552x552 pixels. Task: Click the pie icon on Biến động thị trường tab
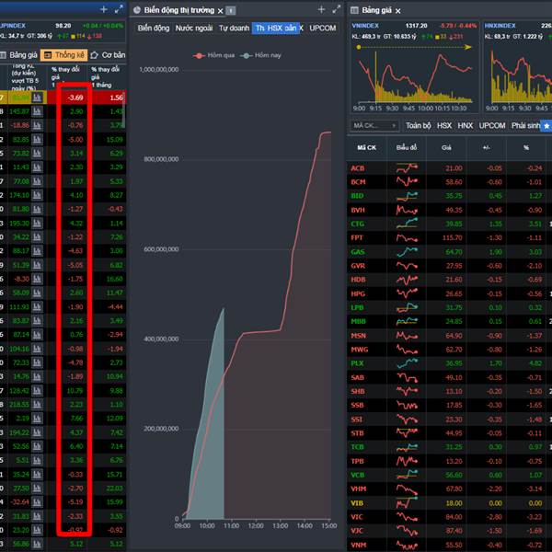pyautogui.click(x=136, y=10)
